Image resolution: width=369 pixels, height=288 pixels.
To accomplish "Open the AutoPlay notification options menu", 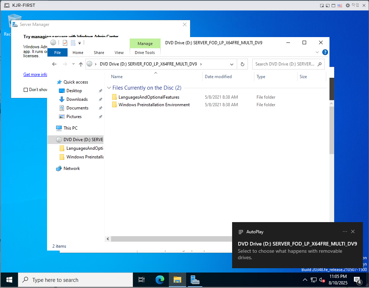I will point(345,231).
